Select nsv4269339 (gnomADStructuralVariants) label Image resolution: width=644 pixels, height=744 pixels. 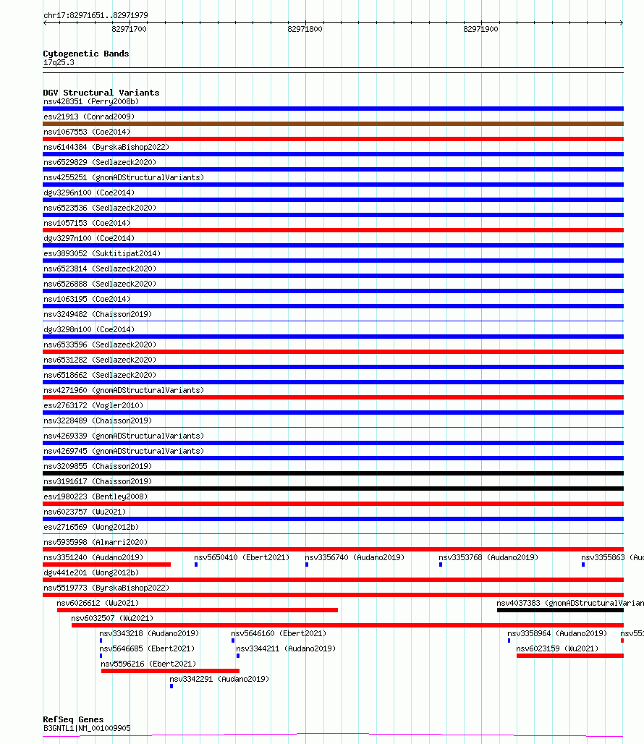(x=124, y=436)
